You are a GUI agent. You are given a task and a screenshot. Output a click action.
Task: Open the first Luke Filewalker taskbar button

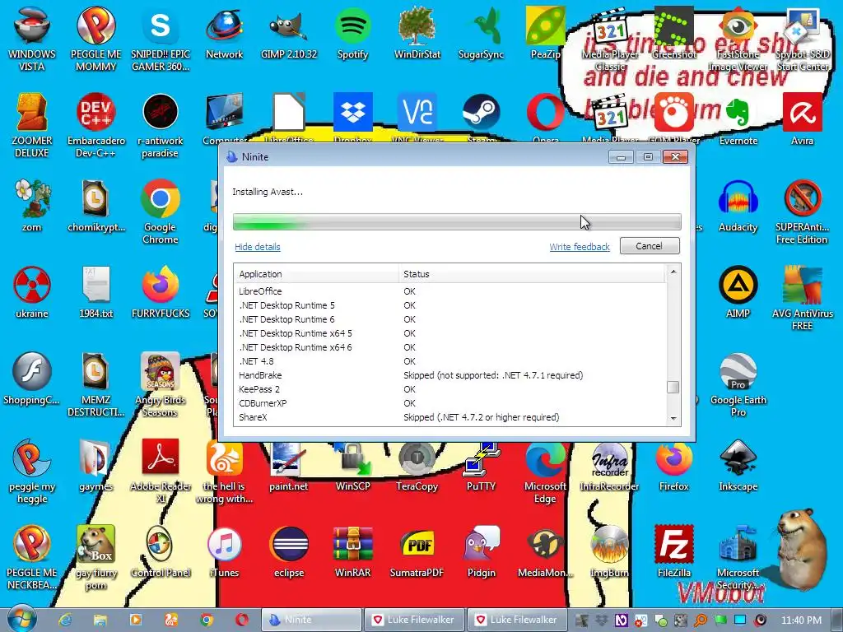tap(414, 620)
